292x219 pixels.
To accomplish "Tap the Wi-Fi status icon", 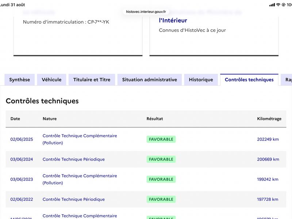I will (x=278, y=5).
